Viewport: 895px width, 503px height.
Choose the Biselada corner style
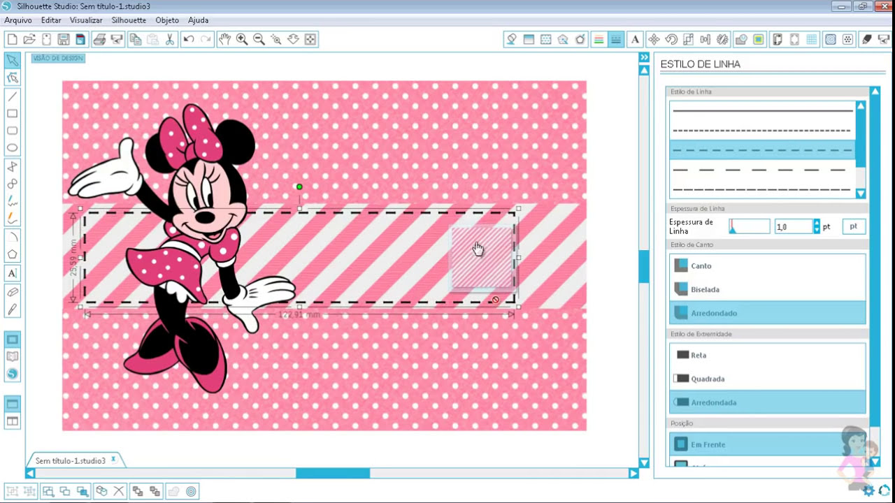tap(768, 289)
